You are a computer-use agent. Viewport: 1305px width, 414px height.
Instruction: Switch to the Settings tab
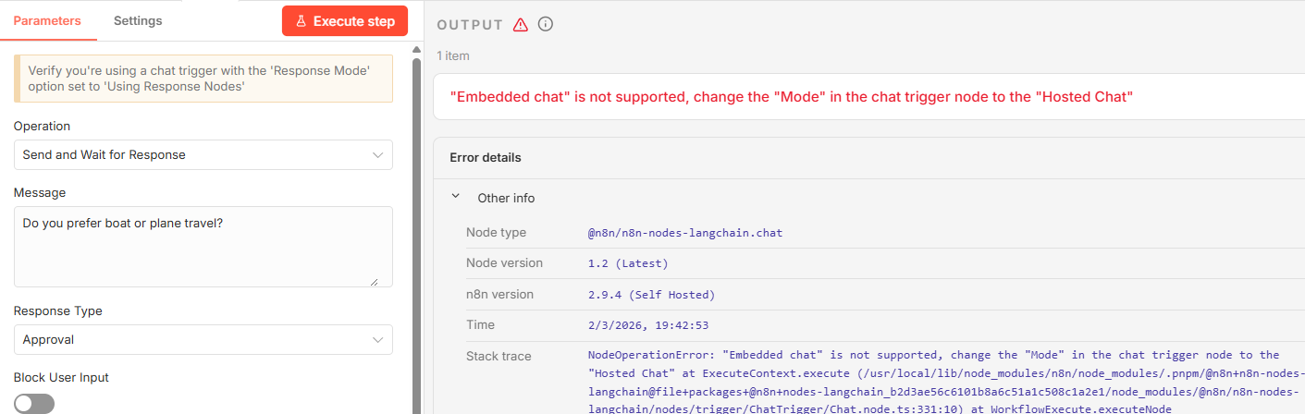pos(138,21)
